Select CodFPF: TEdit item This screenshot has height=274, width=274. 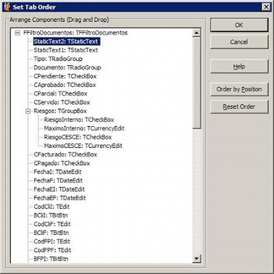point(53,250)
